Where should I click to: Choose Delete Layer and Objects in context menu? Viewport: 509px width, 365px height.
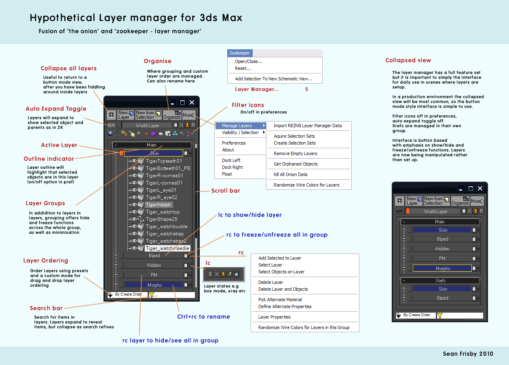[x=283, y=289]
